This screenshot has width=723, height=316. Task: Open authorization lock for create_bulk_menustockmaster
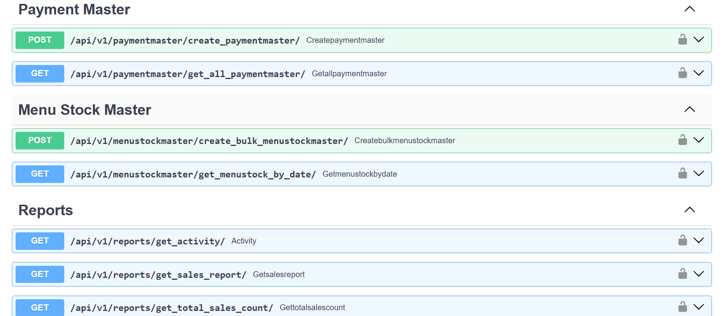(682, 140)
